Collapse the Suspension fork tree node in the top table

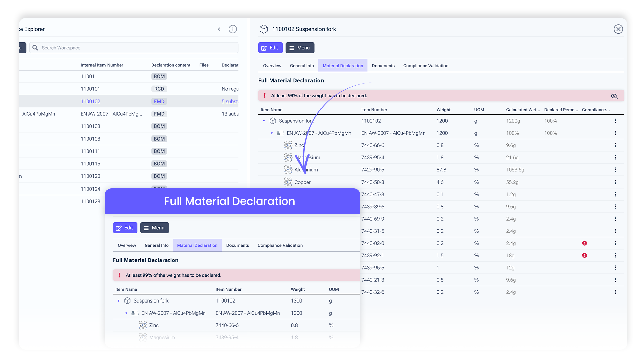click(x=264, y=121)
